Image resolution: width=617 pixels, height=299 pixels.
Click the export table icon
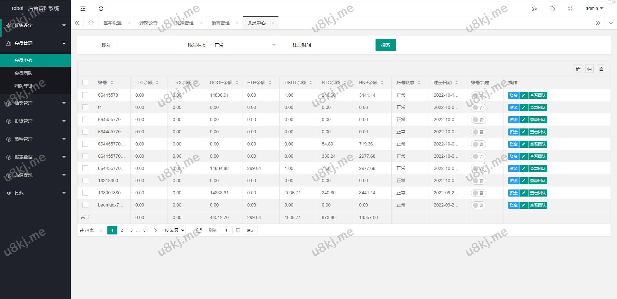tap(601, 69)
